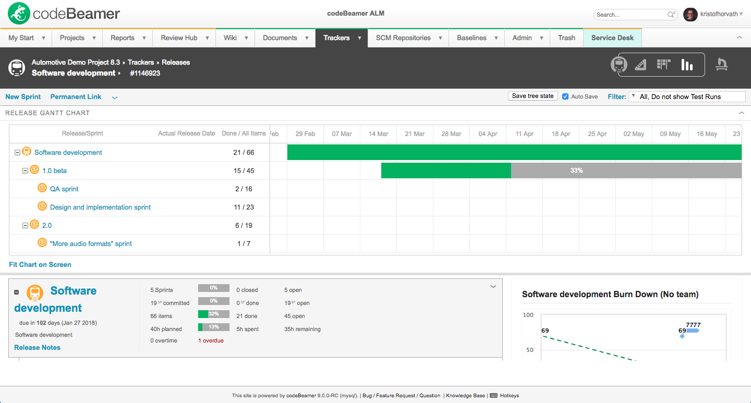Click the 32% items progress bar
751x403 pixels.
[214, 314]
